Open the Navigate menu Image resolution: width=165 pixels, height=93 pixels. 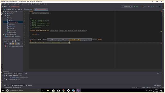pos(14,4)
